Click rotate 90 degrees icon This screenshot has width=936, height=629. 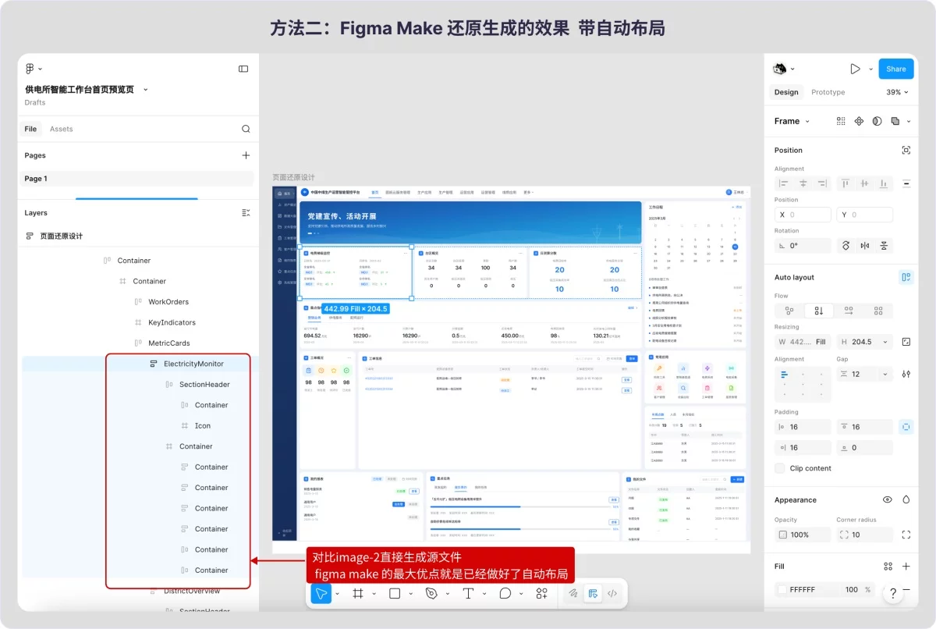[x=845, y=245]
